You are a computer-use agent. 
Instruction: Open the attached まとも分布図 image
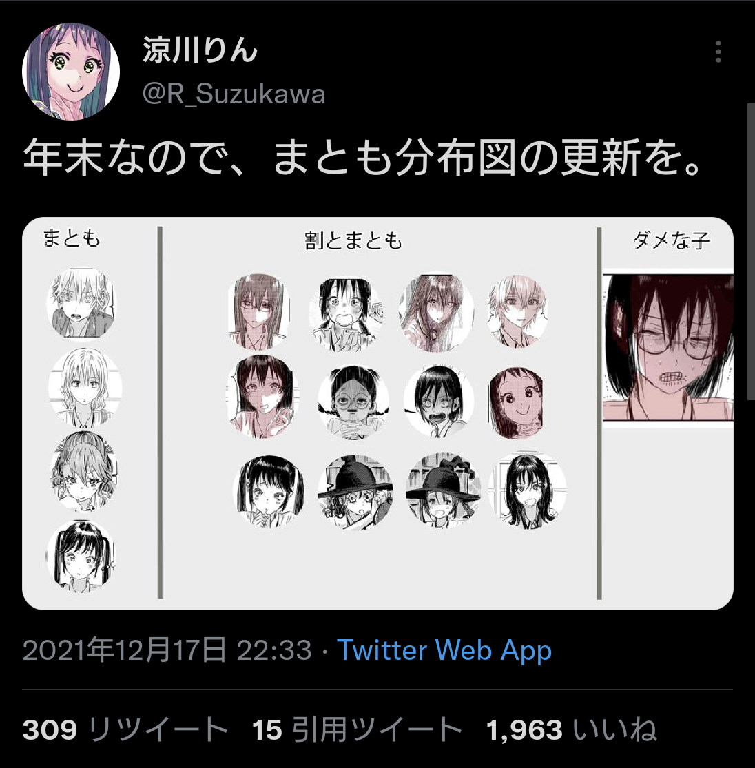pyautogui.click(x=377, y=413)
